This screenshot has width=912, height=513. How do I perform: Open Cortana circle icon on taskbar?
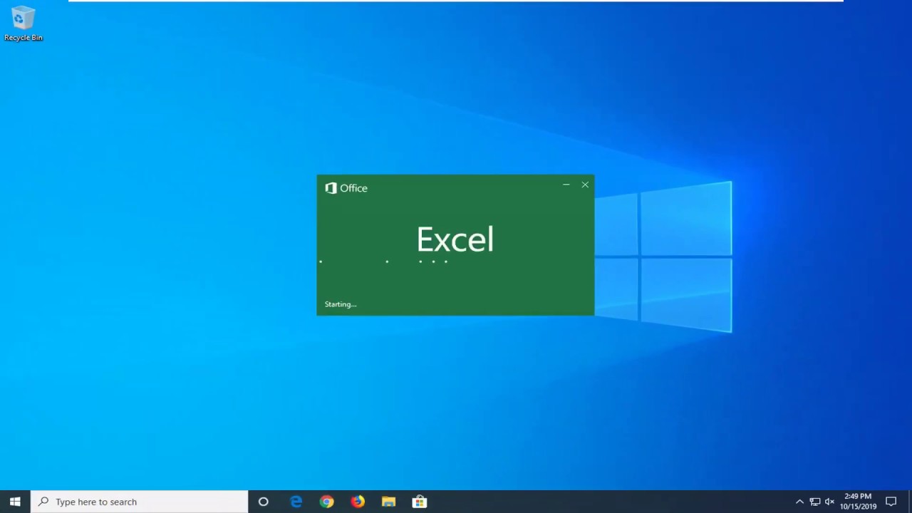pyautogui.click(x=263, y=502)
